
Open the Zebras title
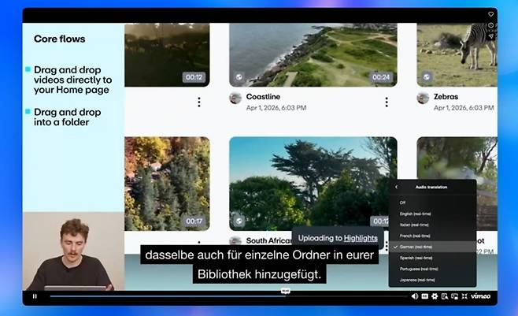click(446, 97)
